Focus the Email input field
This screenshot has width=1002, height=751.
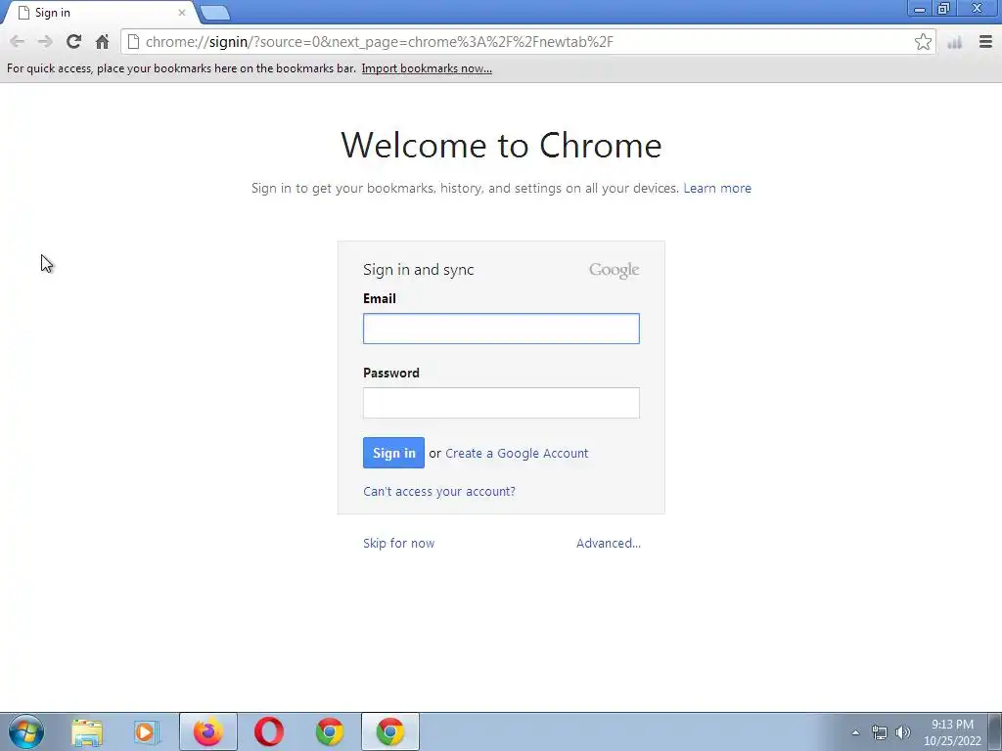[x=501, y=329]
